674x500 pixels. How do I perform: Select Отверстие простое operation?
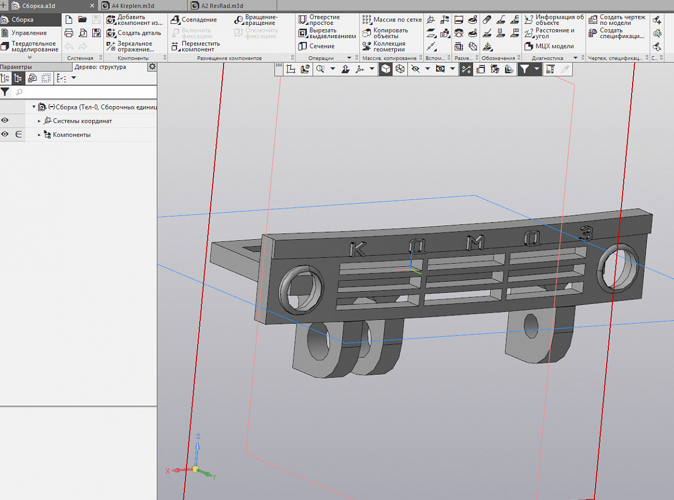click(x=319, y=20)
